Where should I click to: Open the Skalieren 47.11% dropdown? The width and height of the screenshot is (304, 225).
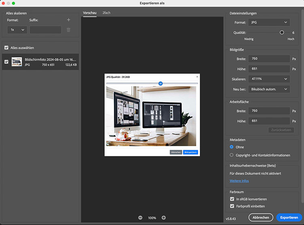[x=269, y=79]
